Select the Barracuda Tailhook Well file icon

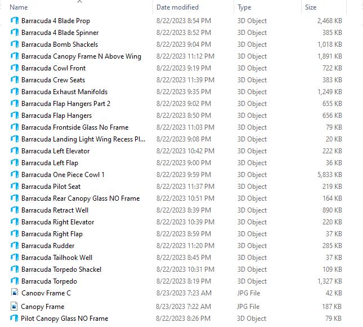click(x=15, y=257)
